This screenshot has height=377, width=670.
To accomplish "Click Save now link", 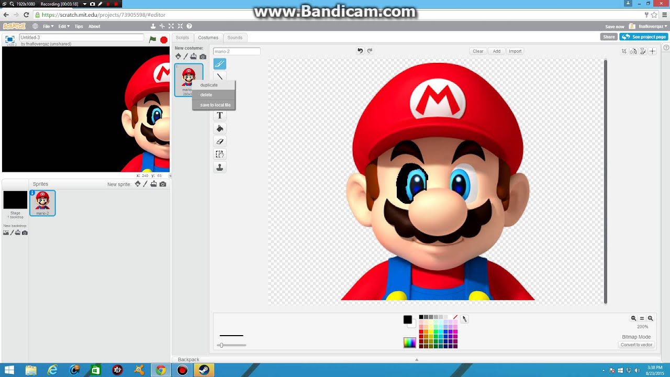I will coord(615,27).
